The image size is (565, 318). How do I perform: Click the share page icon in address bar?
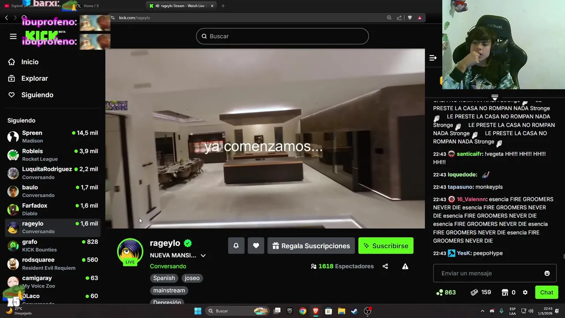coord(399,18)
